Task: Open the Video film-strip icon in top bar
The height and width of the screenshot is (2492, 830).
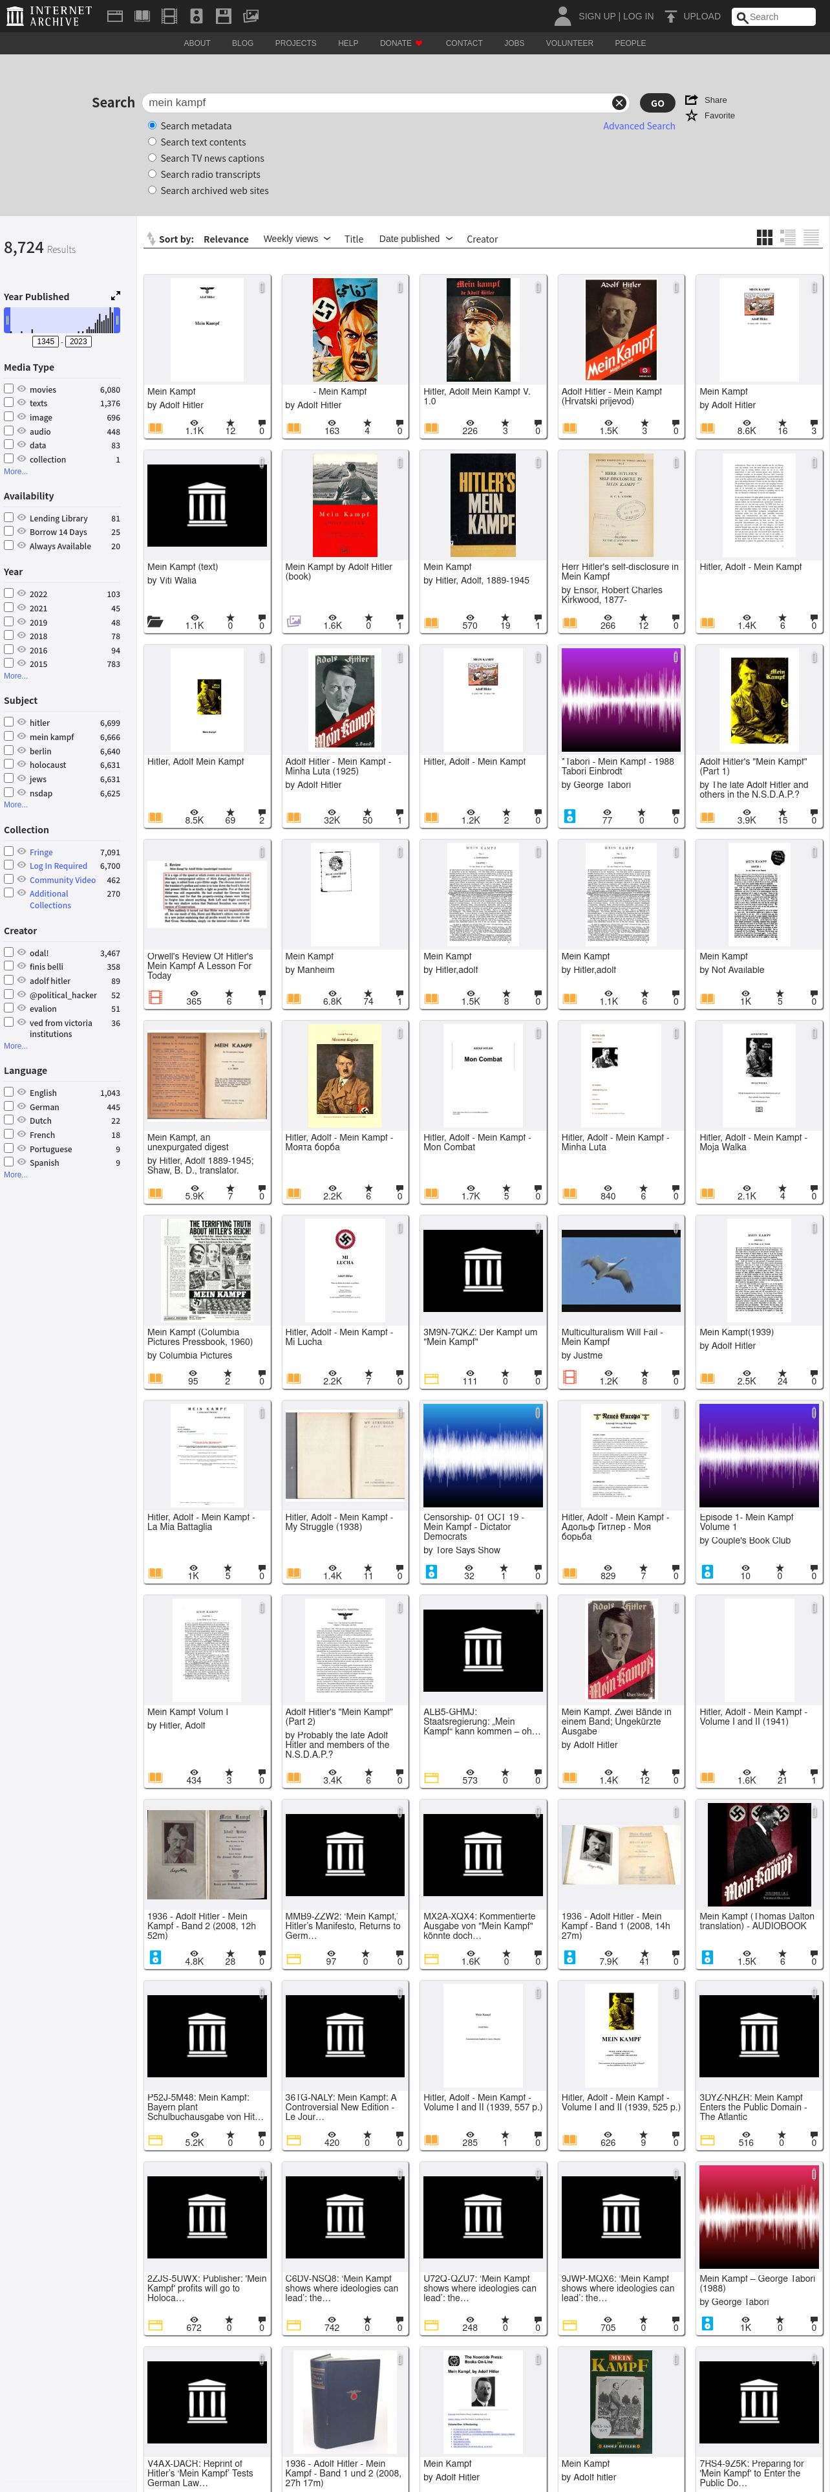Action: point(169,16)
